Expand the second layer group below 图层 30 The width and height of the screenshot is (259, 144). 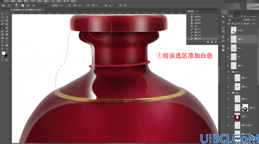click(x=231, y=93)
